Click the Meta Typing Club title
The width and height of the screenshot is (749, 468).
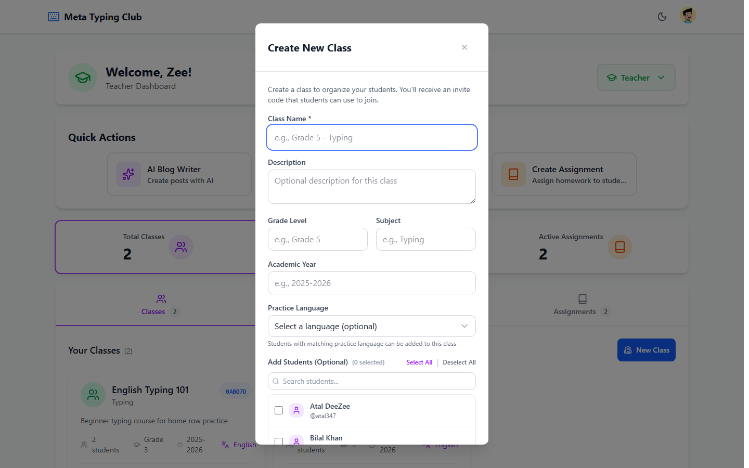103,17
